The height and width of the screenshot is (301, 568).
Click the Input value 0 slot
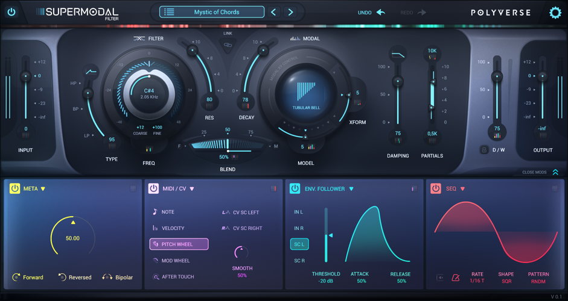[x=25, y=131]
